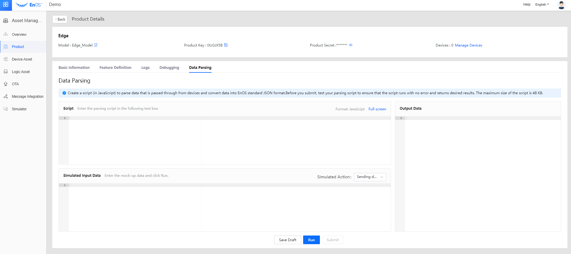This screenshot has height=254, width=571.
Task: Open the app grid menu icon
Action: click(6, 5)
